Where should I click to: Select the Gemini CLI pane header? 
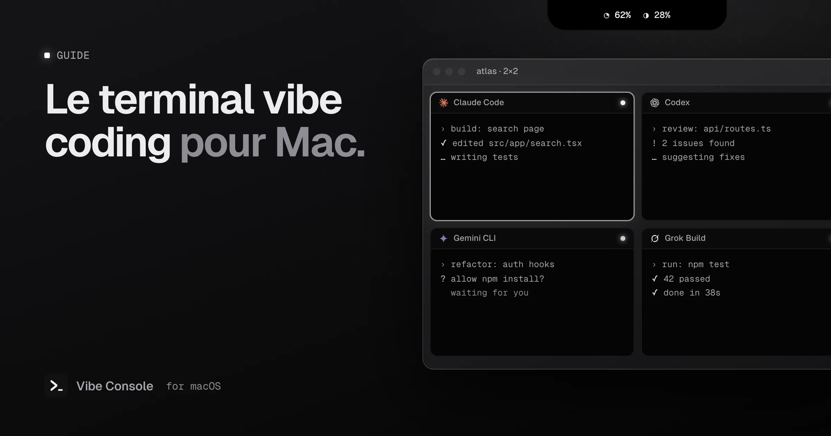(532, 238)
